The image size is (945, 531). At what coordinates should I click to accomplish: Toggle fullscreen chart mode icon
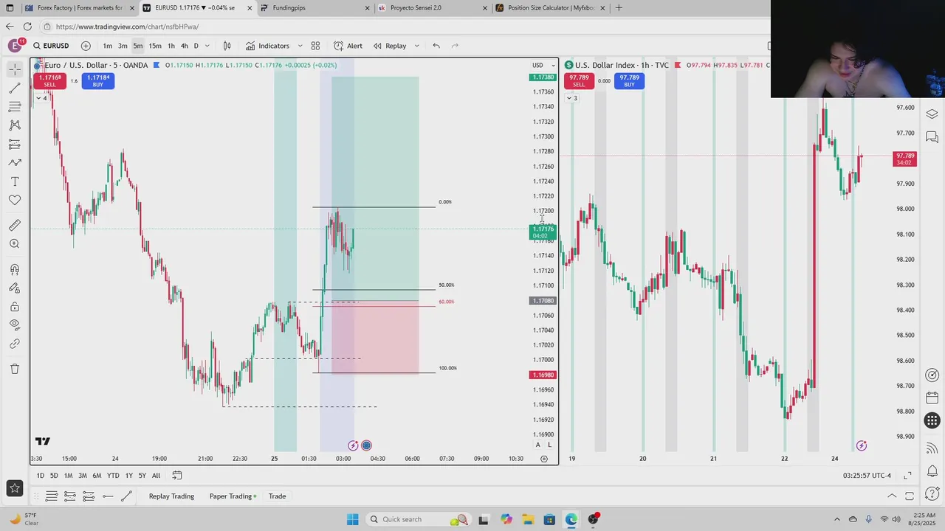pos(907,476)
